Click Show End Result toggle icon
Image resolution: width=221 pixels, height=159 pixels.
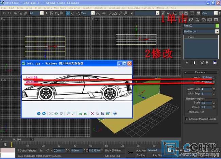pyautogui.click(x=194, y=63)
